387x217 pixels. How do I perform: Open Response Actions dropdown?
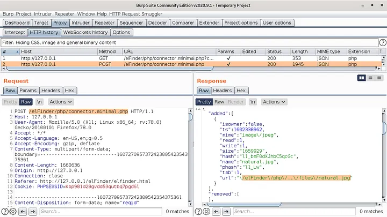click(274, 102)
